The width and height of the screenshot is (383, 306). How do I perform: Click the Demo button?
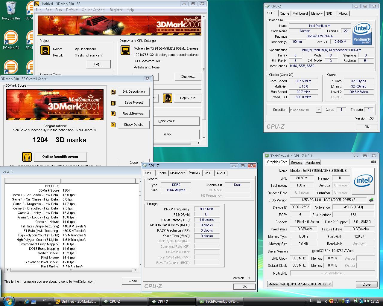pyautogui.click(x=176, y=134)
